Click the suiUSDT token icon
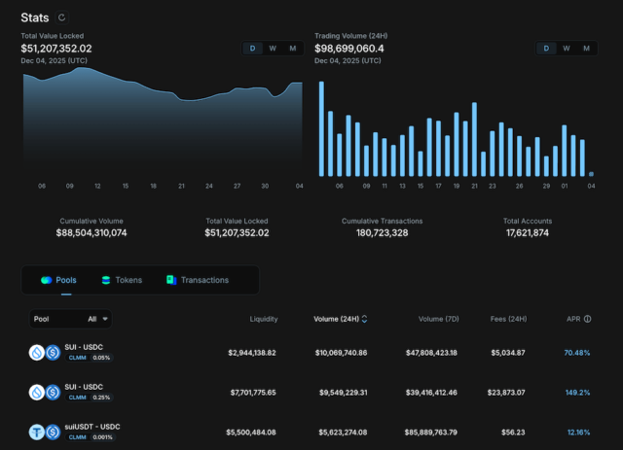Image resolution: width=623 pixels, height=450 pixels. 36,433
